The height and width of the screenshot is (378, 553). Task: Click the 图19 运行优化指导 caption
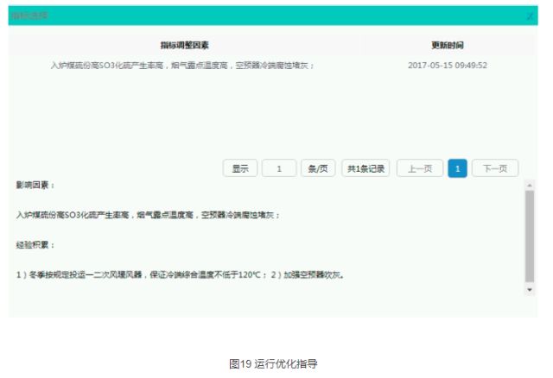(273, 363)
